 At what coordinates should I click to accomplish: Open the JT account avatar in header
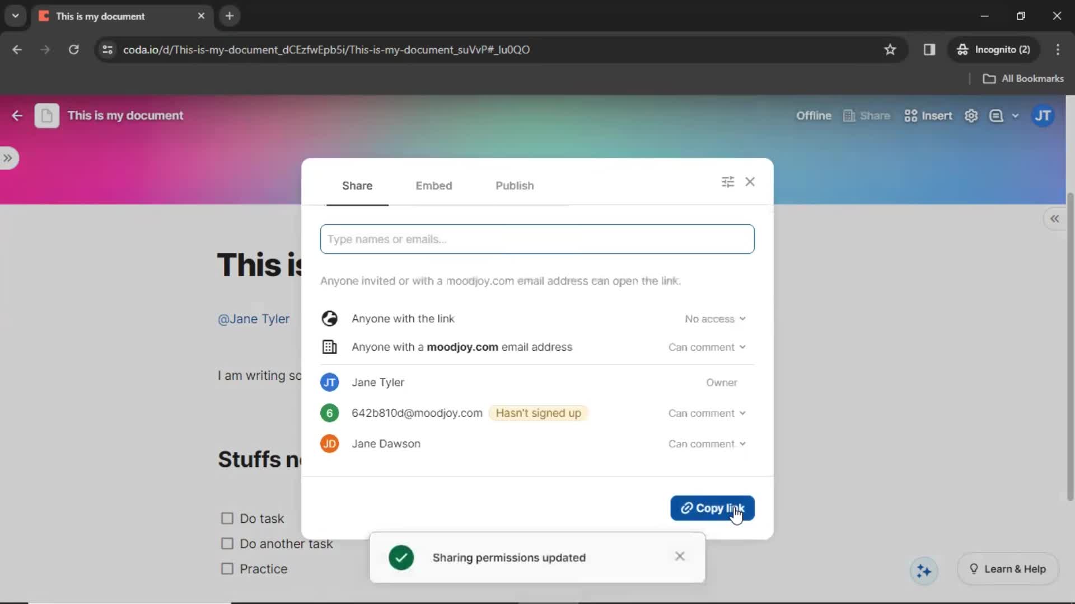(1043, 116)
